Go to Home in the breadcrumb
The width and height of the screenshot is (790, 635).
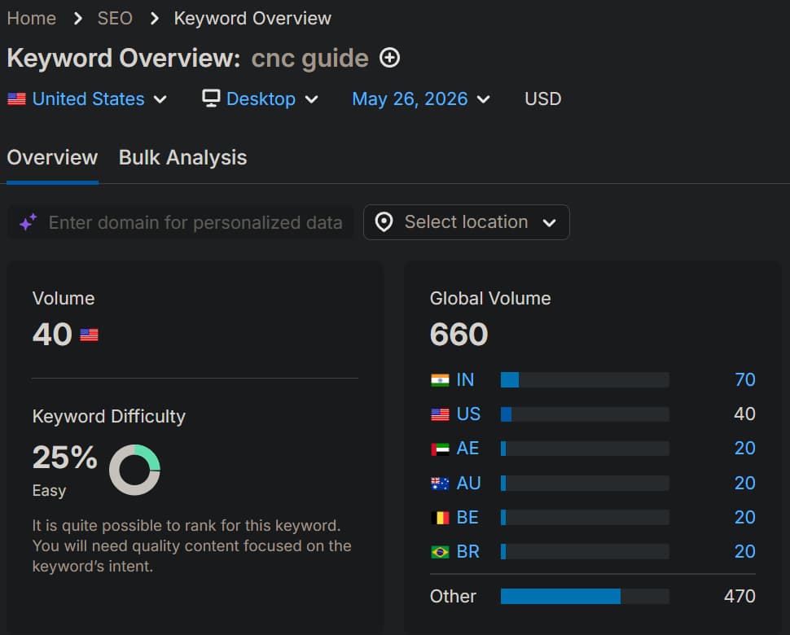pyautogui.click(x=31, y=19)
